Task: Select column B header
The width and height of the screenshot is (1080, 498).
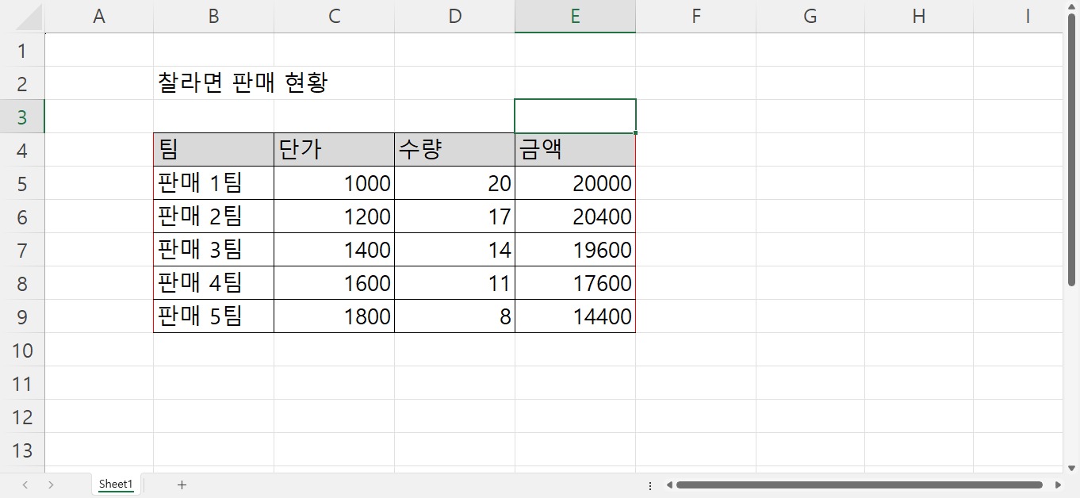Action: 213,16
